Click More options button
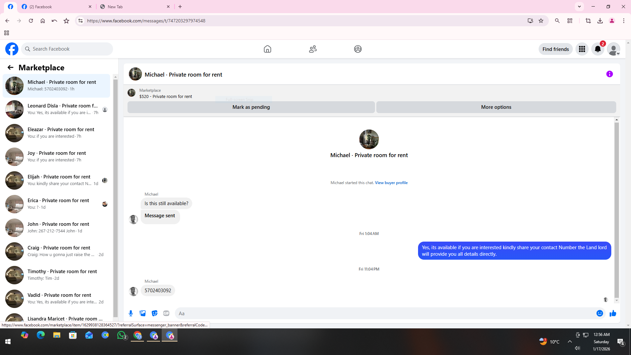631x355 pixels. point(496,107)
